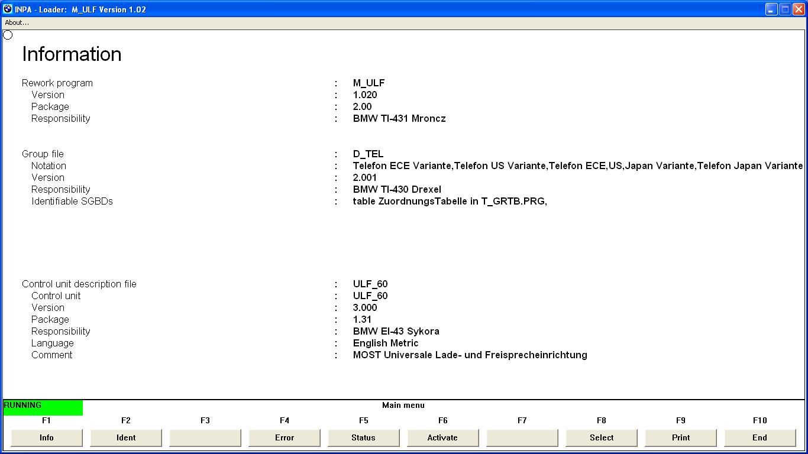Screen dimensions: 808x454
Task: Click the Information heading
Action: 72,54
